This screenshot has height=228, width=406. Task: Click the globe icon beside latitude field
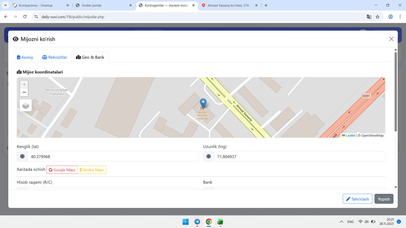point(22,156)
